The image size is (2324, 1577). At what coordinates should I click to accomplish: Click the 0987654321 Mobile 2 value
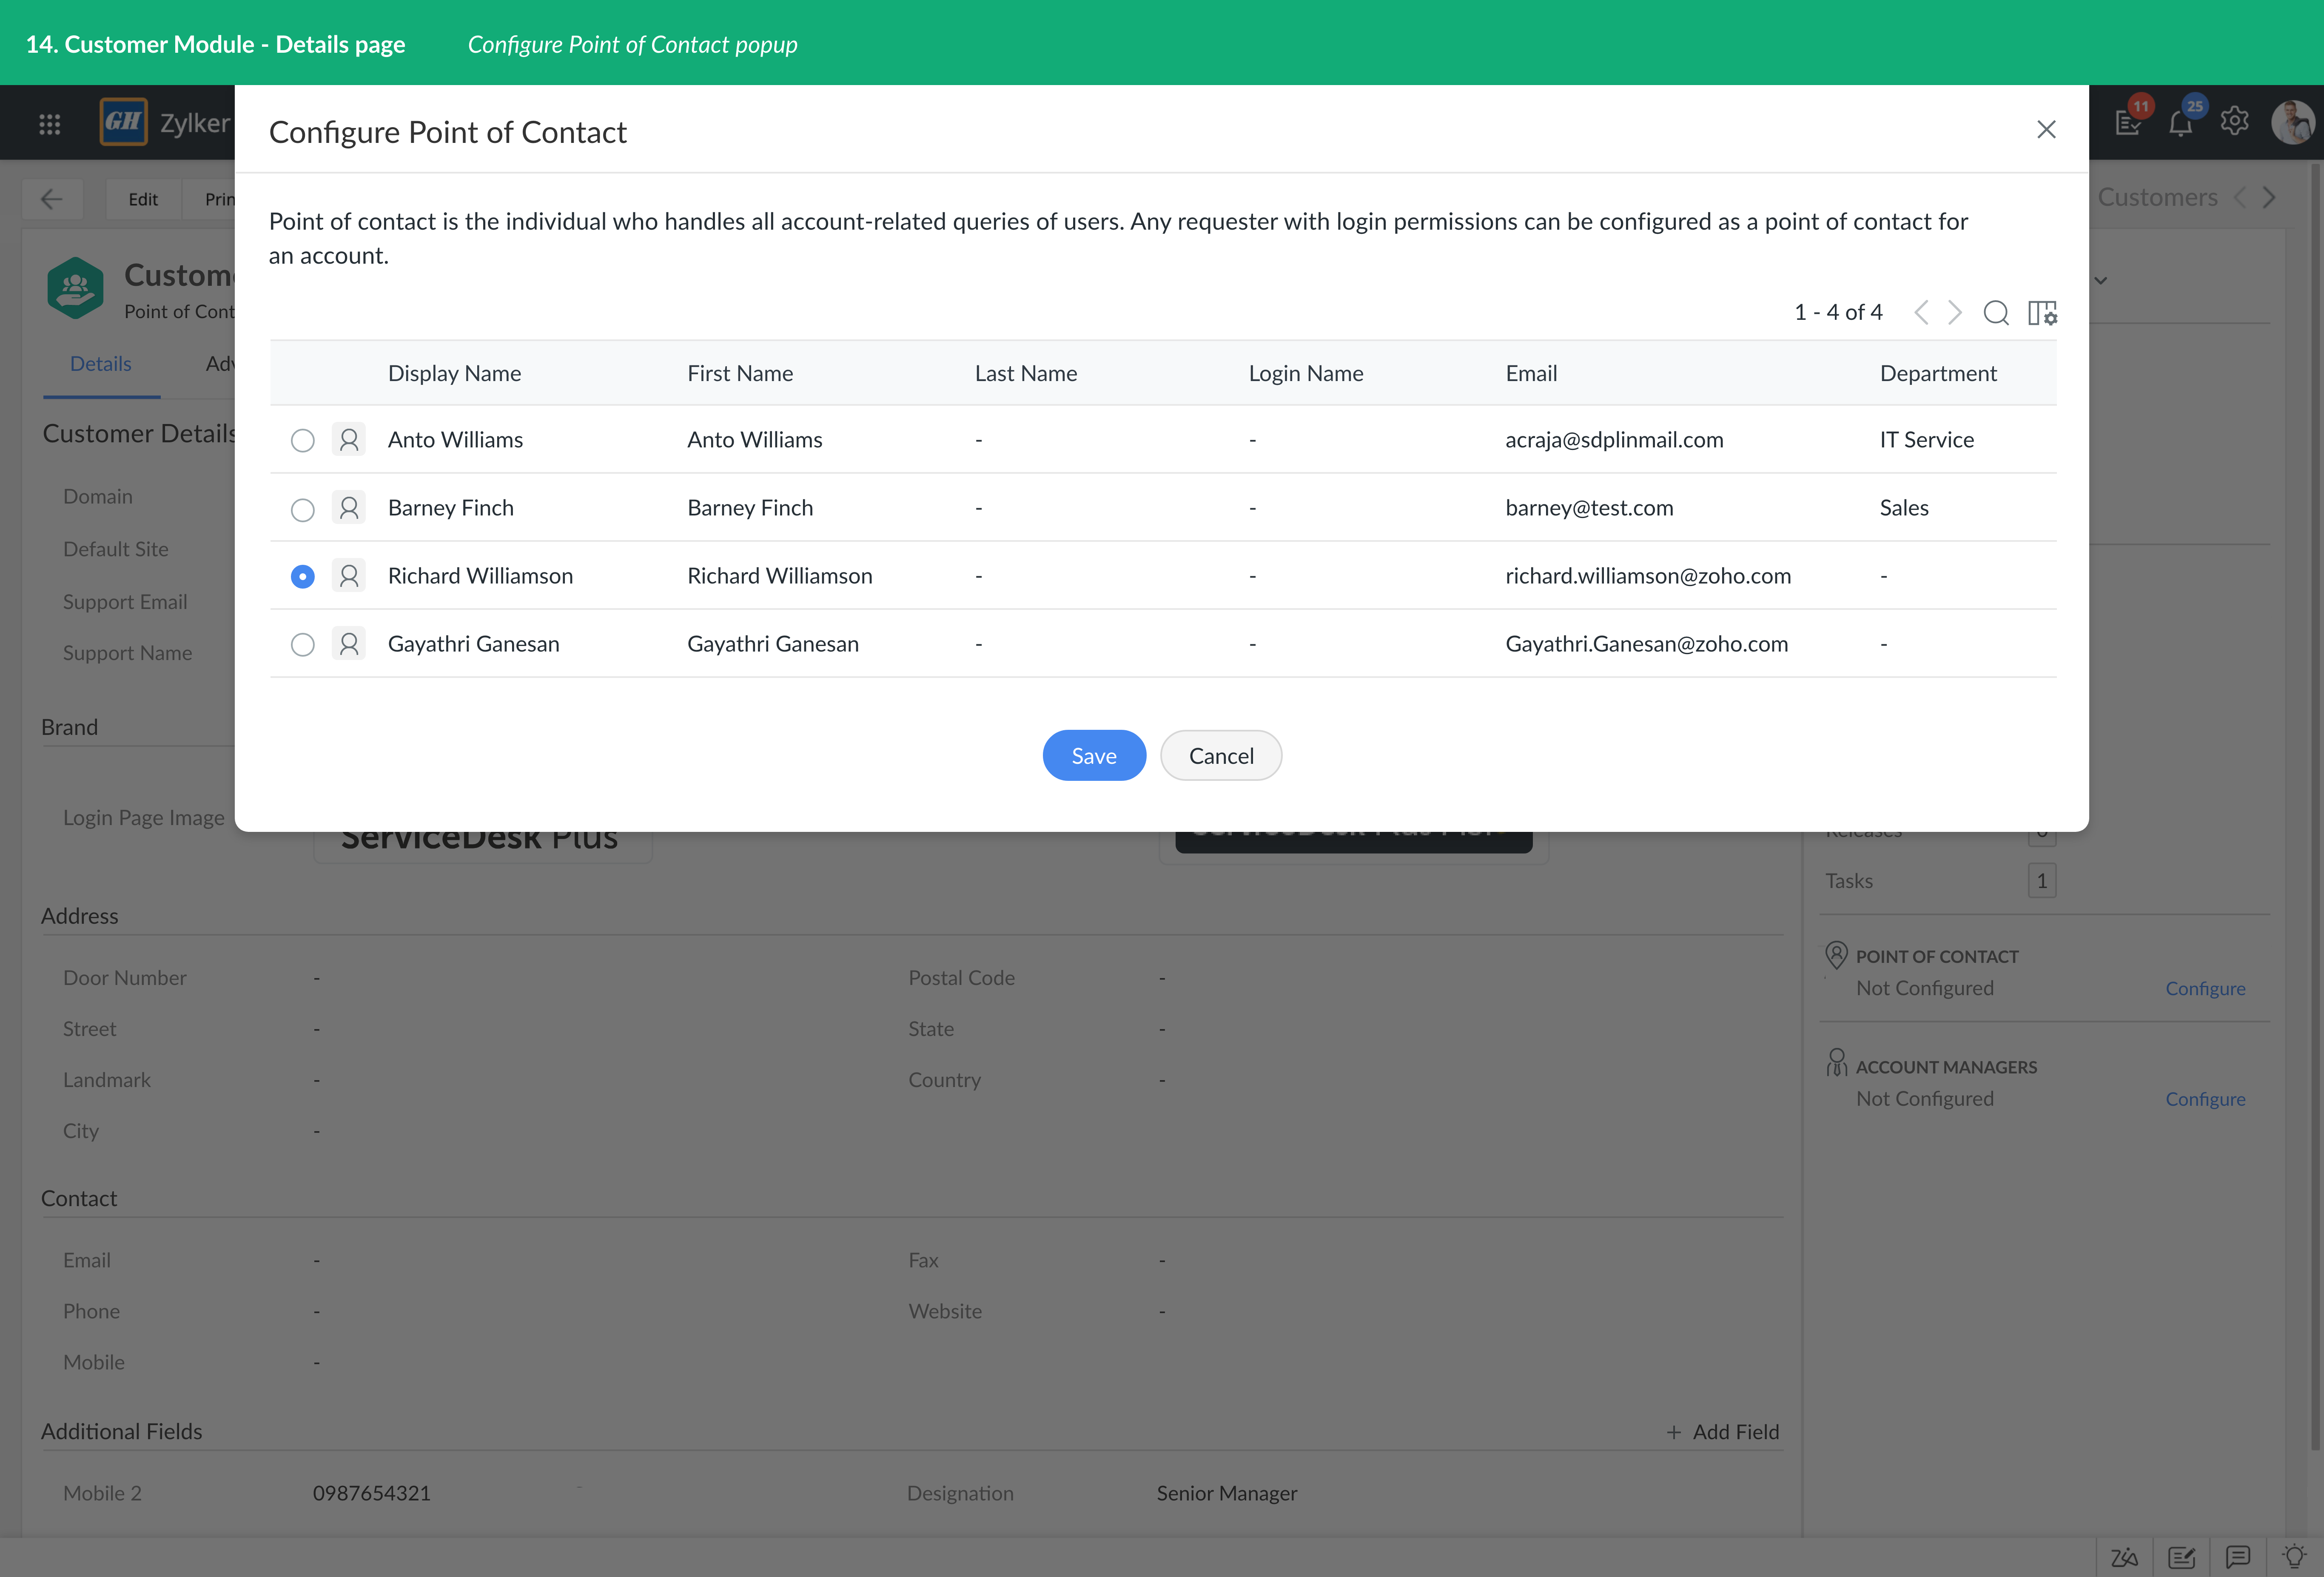[x=372, y=1493]
